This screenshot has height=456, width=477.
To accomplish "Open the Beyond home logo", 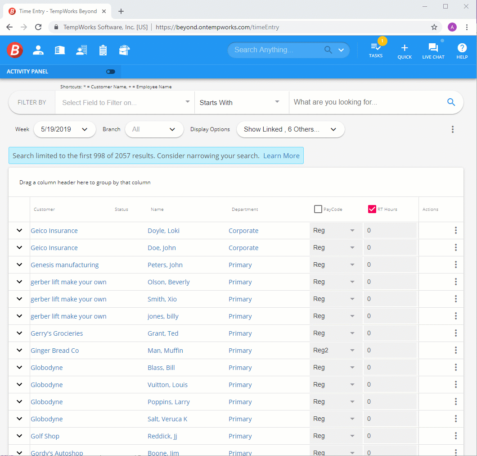I will tap(15, 50).
